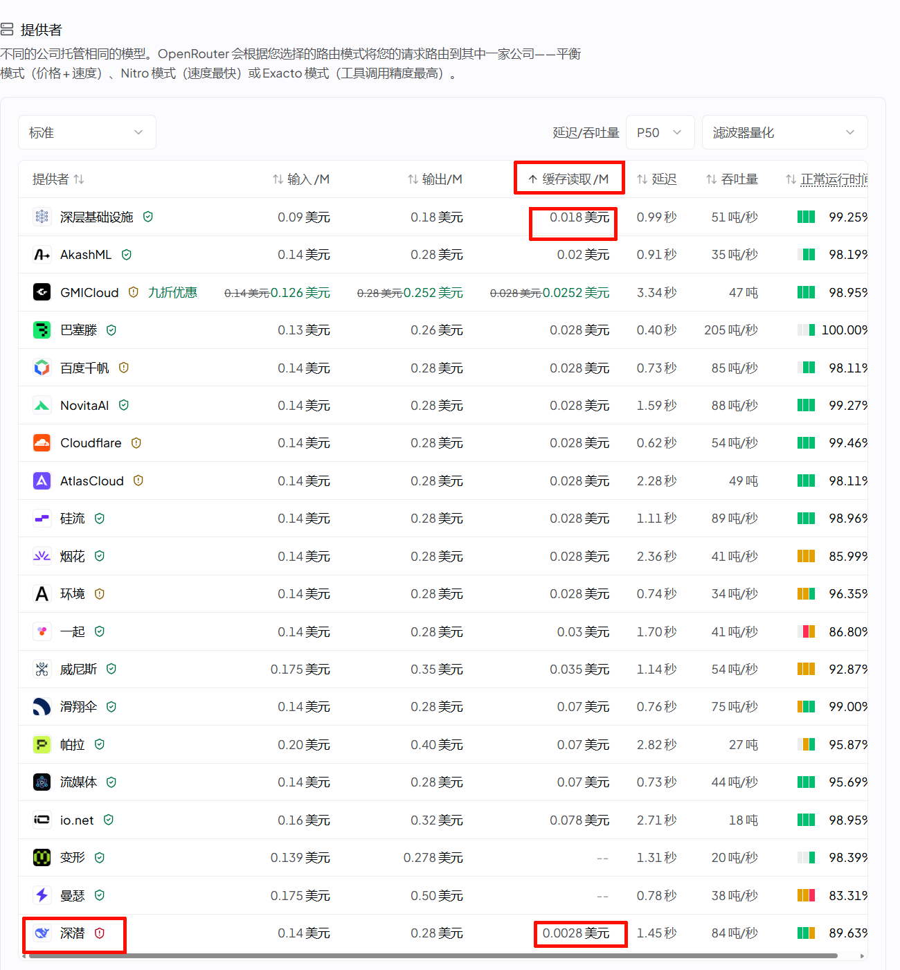Click uptime bars for 深层基础设施 row
900x970 pixels.
coord(806,217)
